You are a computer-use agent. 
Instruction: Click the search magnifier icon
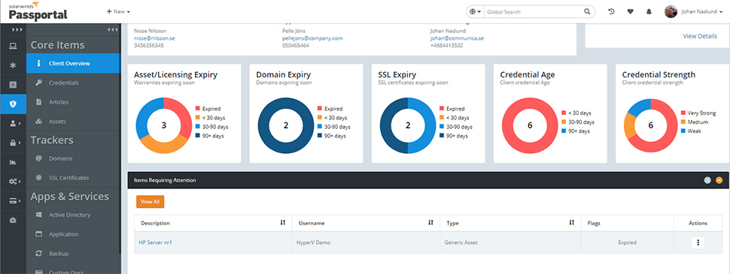click(587, 11)
